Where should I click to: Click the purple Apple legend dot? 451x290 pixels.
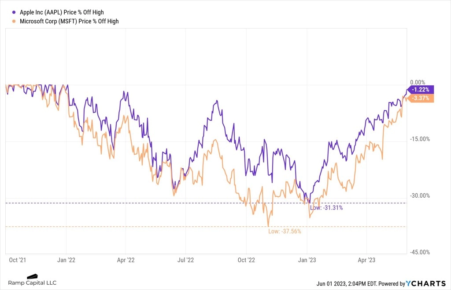[14, 12]
